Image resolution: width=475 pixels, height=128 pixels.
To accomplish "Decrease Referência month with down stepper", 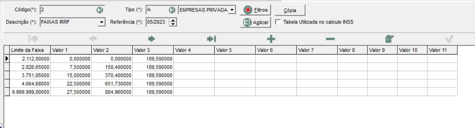I will click(173, 24).
